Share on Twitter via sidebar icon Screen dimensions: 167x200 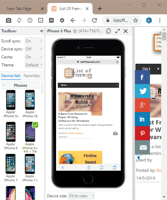(142, 91)
